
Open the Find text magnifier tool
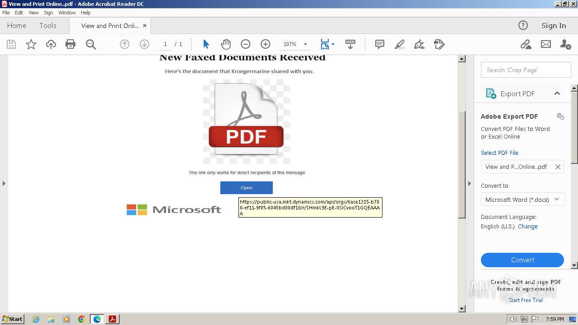coord(91,44)
